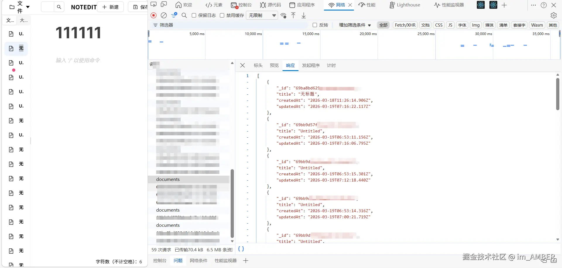
Task: Clear the network log
Action: tap(164, 15)
